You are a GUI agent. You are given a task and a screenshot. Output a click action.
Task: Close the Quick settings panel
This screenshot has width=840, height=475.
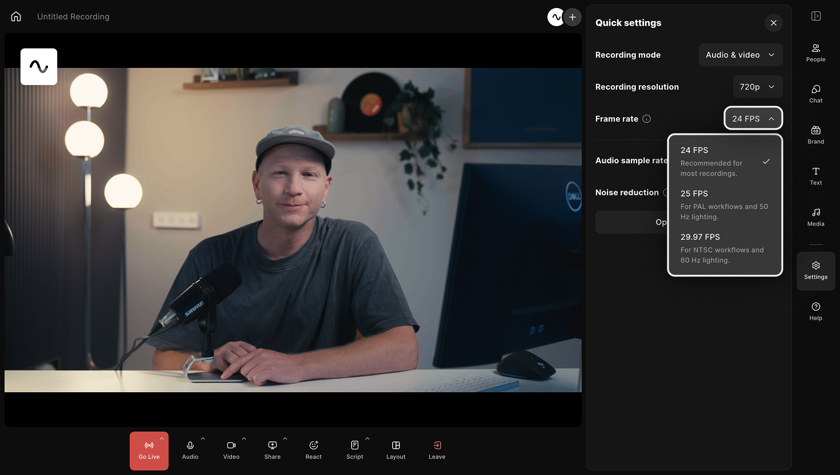(x=774, y=23)
